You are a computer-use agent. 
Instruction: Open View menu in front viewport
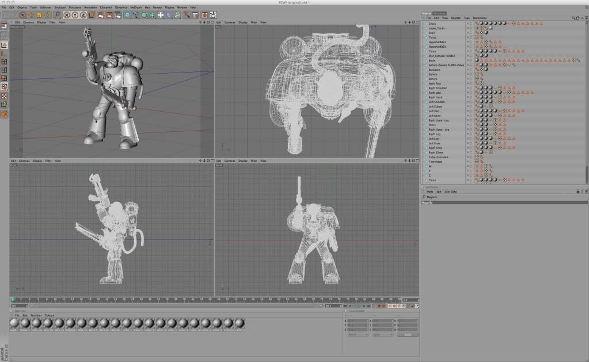(x=263, y=161)
